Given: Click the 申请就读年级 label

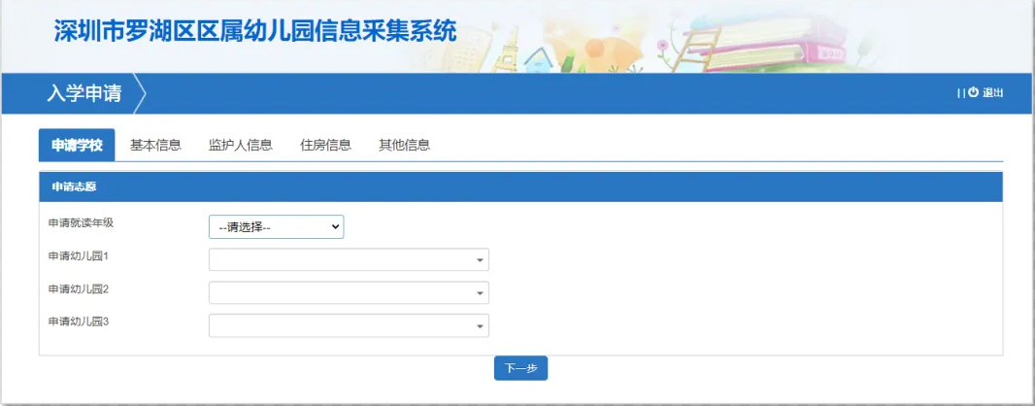Looking at the screenshot, I should pos(82,222).
